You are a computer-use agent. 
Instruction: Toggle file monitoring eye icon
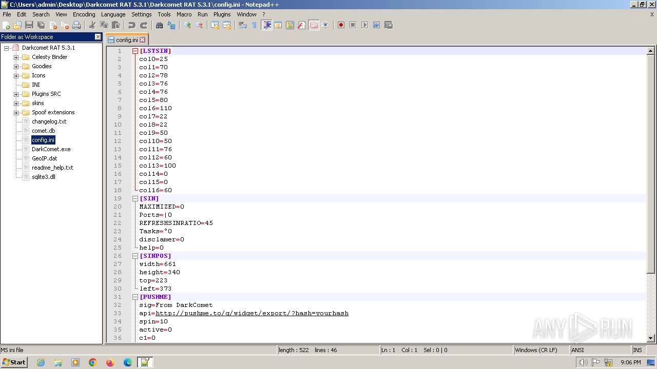325,25
